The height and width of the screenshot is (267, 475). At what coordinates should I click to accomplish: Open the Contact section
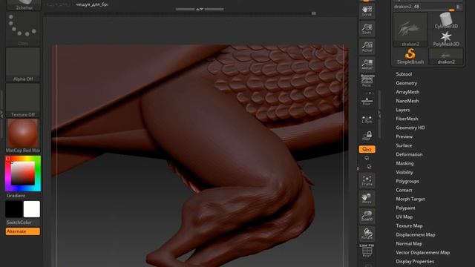tap(404, 190)
